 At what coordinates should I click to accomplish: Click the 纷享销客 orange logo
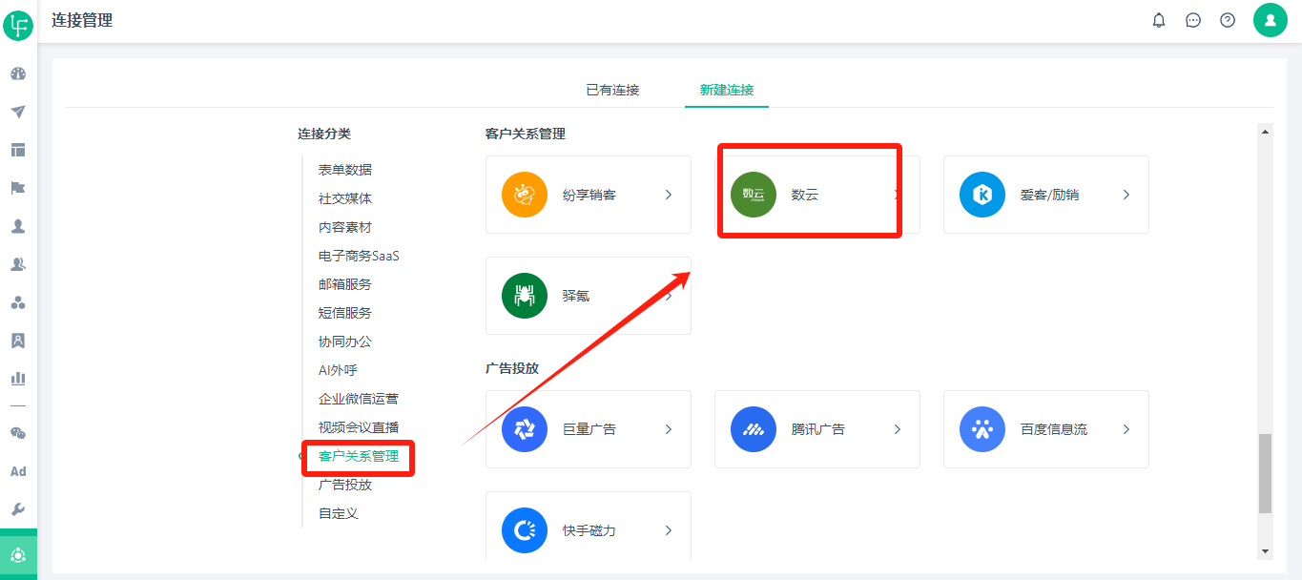point(525,195)
